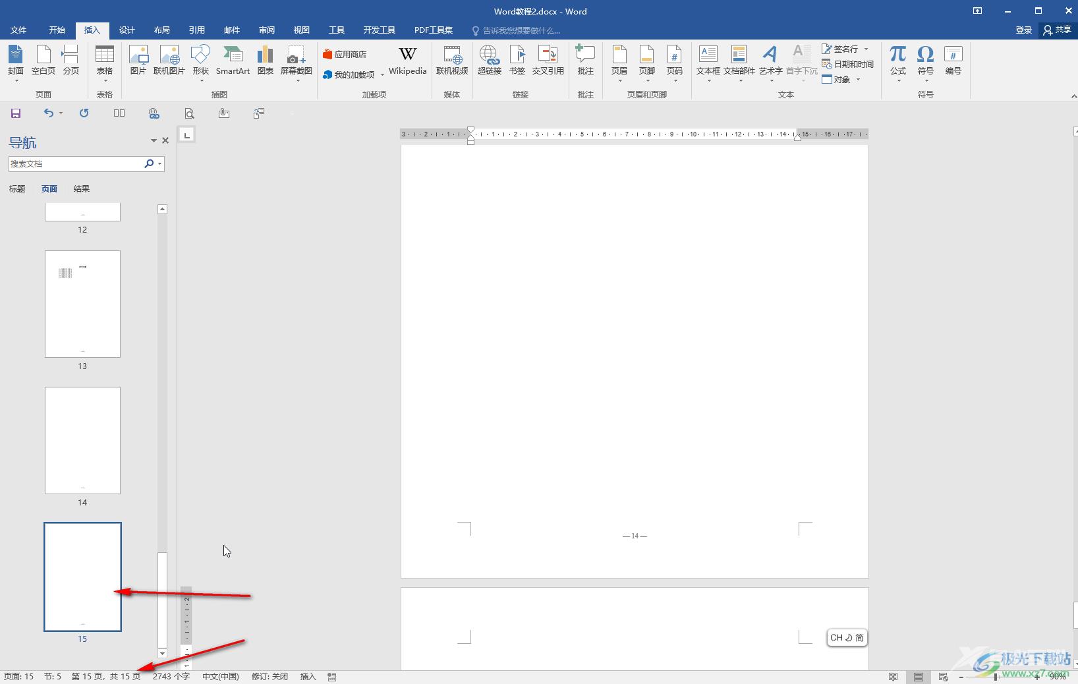Image resolution: width=1078 pixels, height=684 pixels.
Task: Share the document (共享)
Action: pos(1058,30)
